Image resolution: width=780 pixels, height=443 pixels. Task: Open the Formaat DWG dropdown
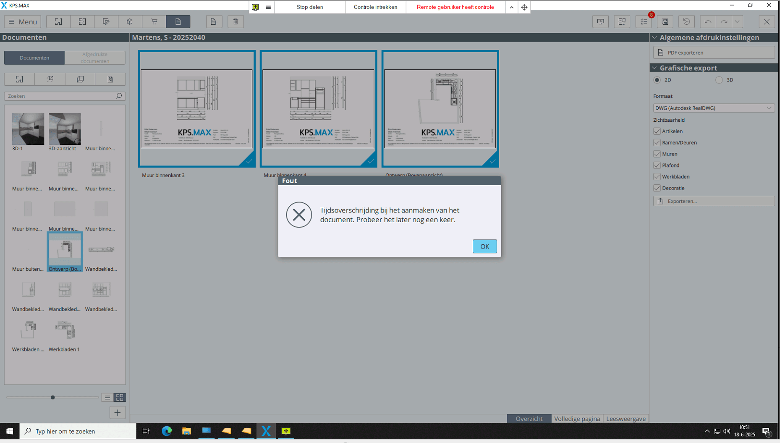pyautogui.click(x=714, y=108)
